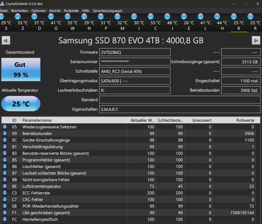
Task: Open the Ansicht menu
Action: 55,11
